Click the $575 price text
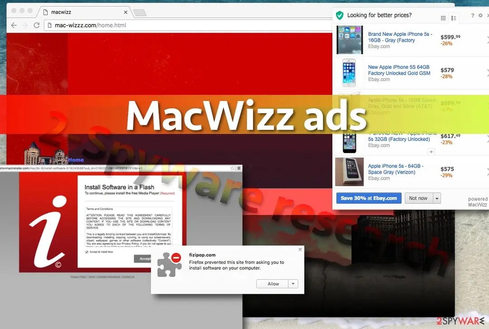 pos(447,169)
